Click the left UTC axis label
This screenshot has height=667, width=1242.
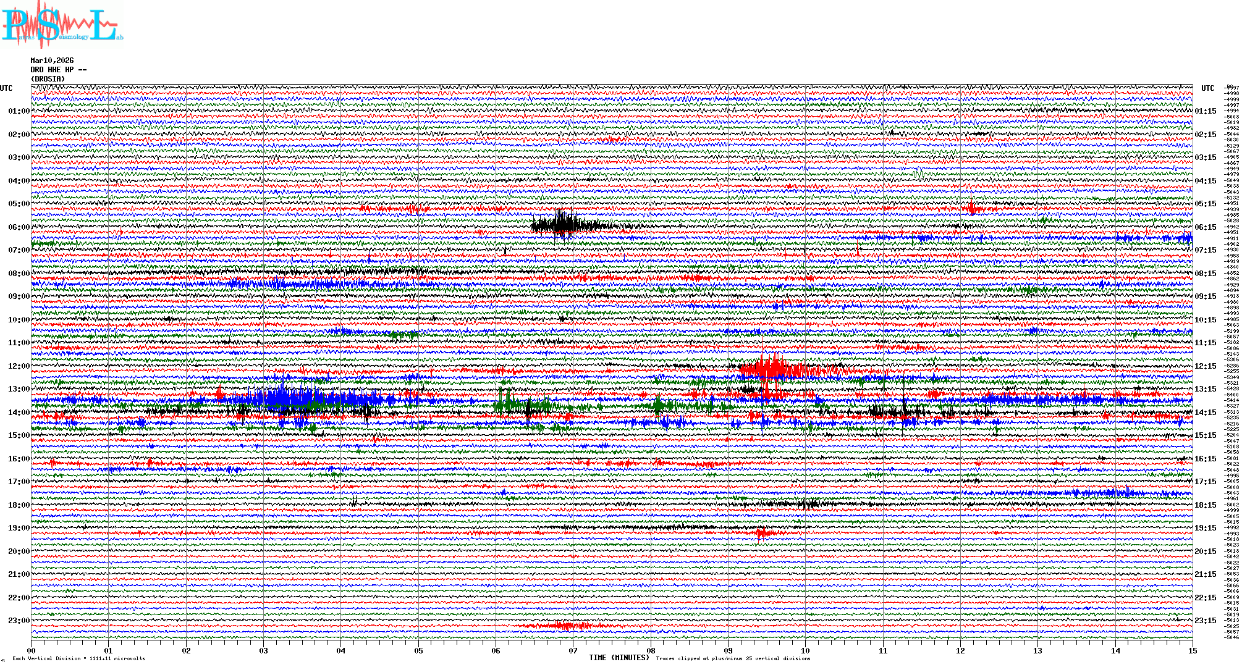pos(6,88)
